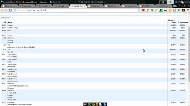Click the help icon next to Processes

[10, 18]
